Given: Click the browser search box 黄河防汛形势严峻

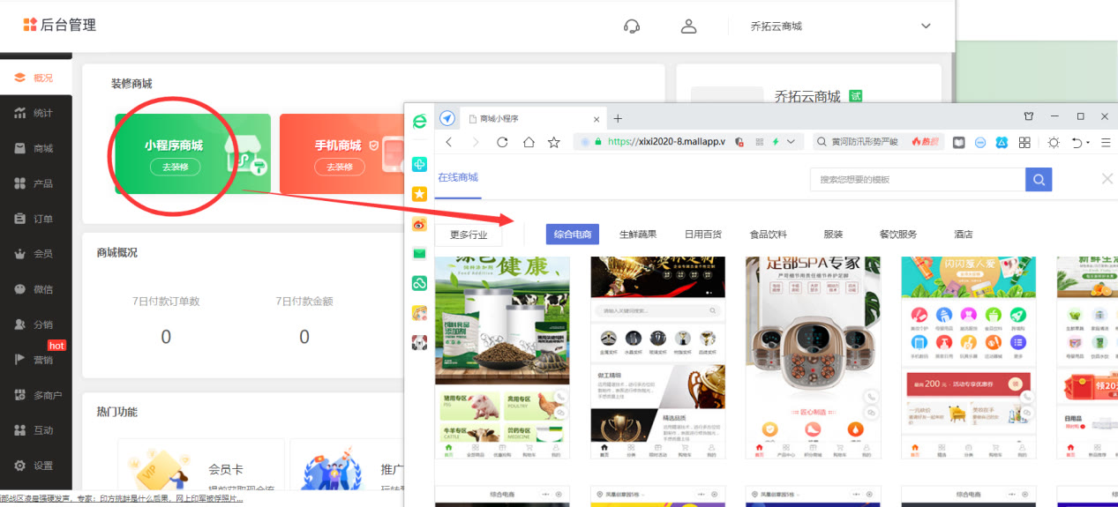Looking at the screenshot, I should [x=865, y=142].
